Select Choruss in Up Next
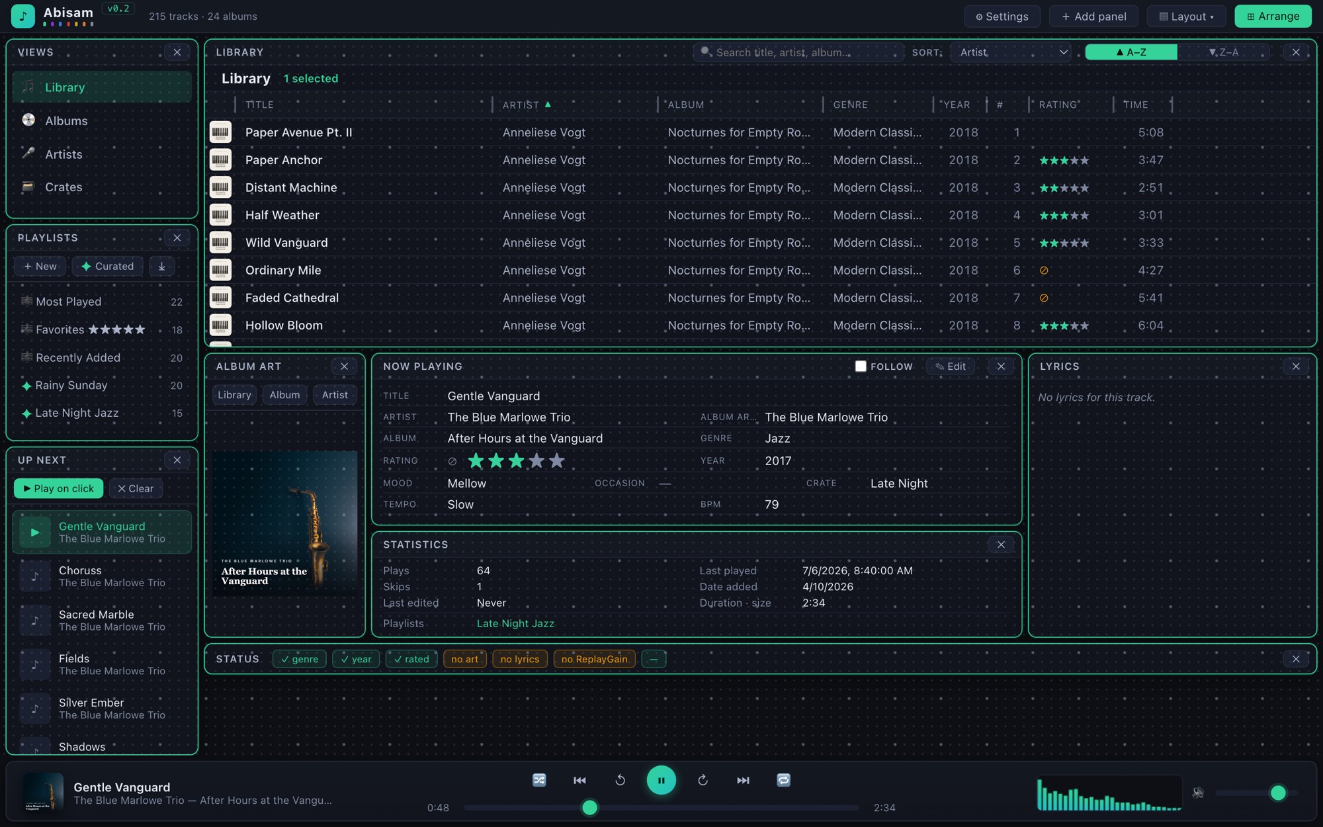This screenshot has width=1323, height=827. click(102, 576)
